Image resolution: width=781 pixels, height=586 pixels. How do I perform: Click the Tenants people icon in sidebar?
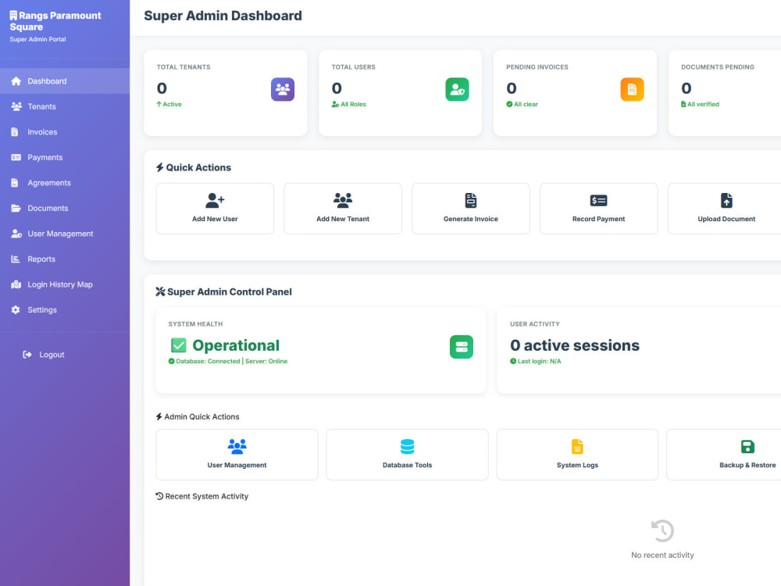point(16,106)
